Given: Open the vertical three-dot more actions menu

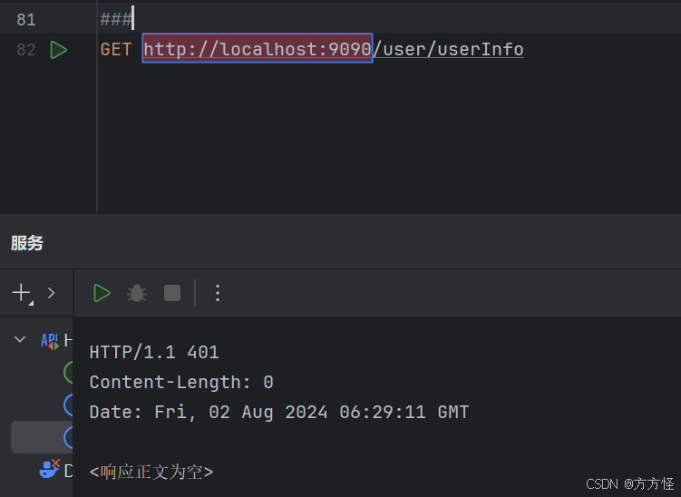Looking at the screenshot, I should 218,293.
